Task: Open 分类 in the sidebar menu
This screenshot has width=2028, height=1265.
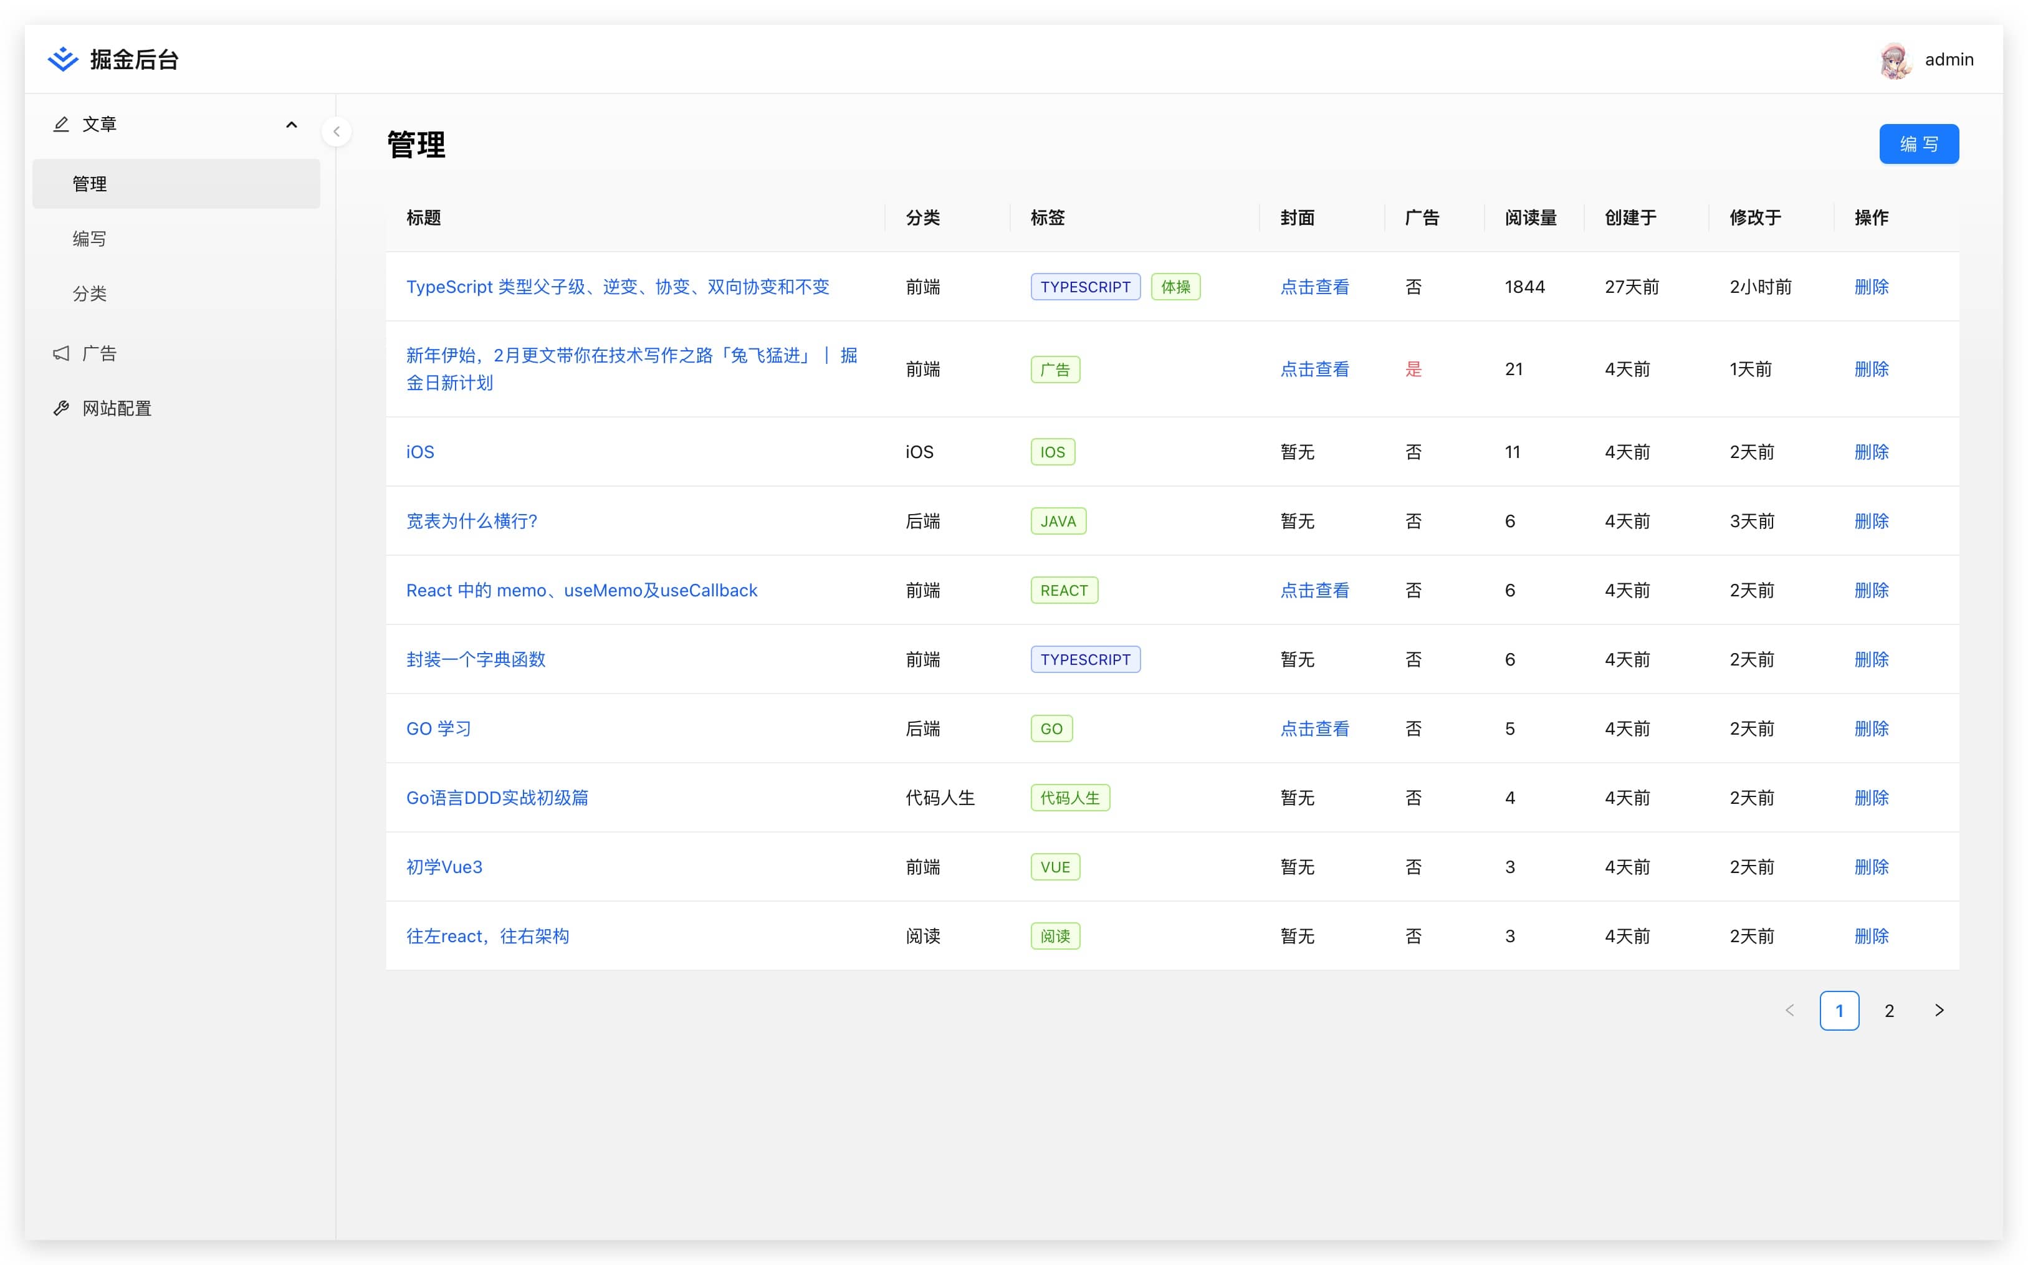Action: tap(176, 294)
